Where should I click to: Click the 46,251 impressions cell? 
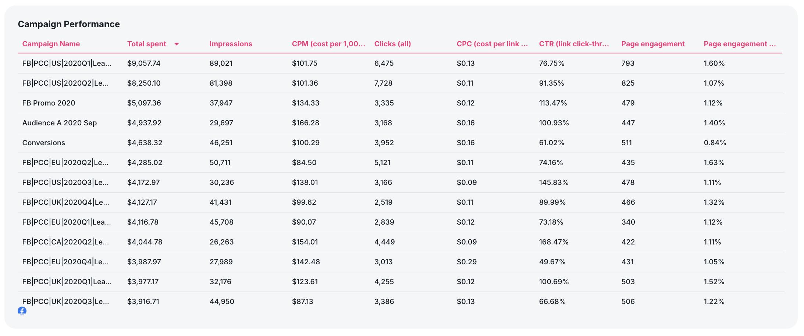tap(221, 143)
